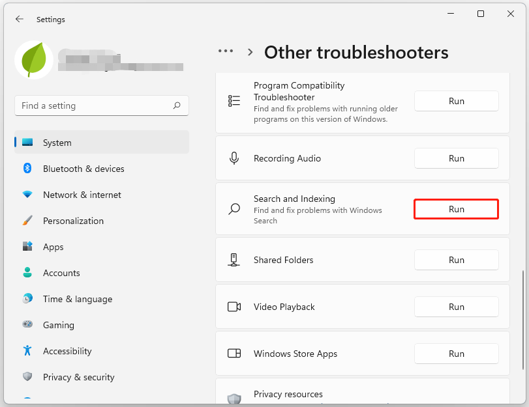The image size is (529, 407).
Task: Select Gaming in the sidebar
Action: pos(102,325)
